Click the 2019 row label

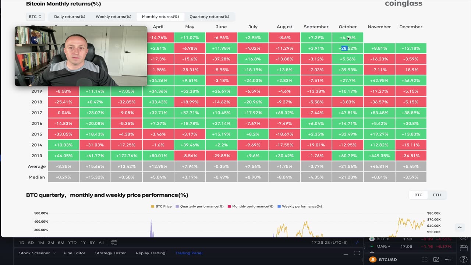coord(37,91)
